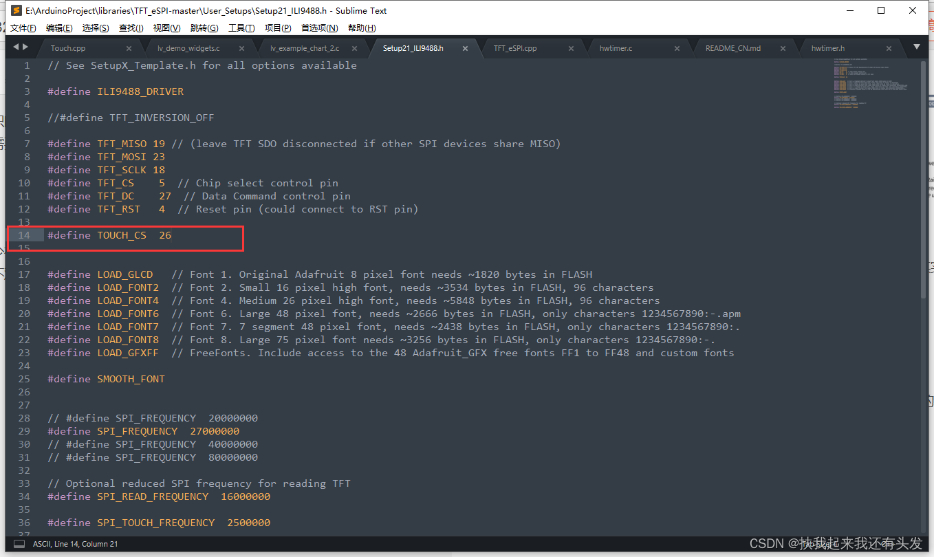Viewport: 934px width, 557px height.
Task: Close the hwtimer.c tab
Action: pyautogui.click(x=677, y=49)
